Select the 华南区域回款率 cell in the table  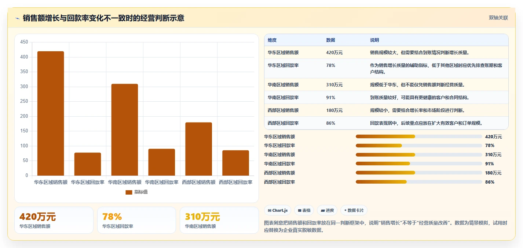[x=283, y=98]
